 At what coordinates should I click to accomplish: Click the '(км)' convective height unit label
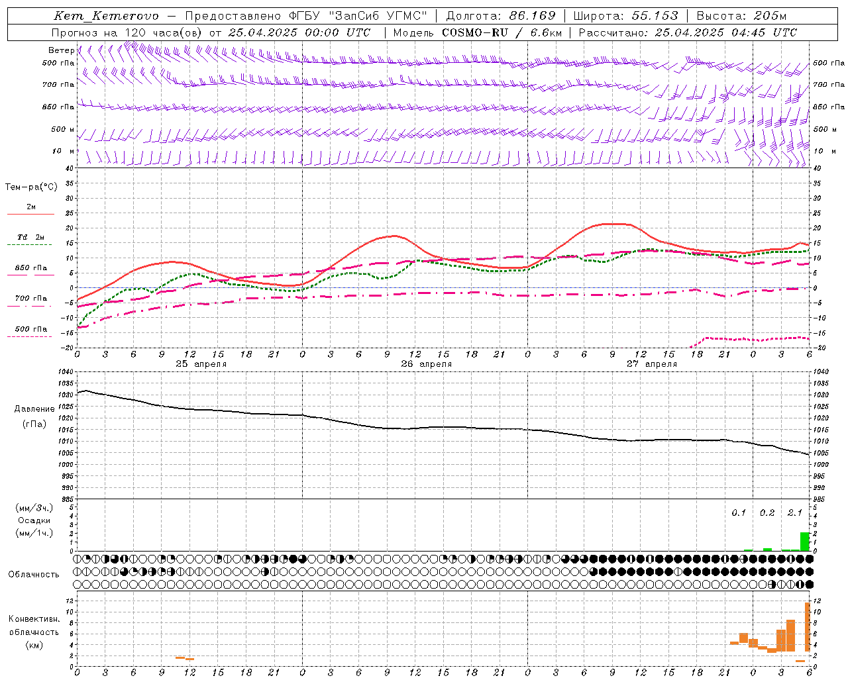(x=34, y=646)
